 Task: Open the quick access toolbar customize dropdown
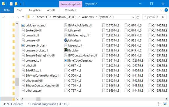pyautogui.click(x=20, y=4)
